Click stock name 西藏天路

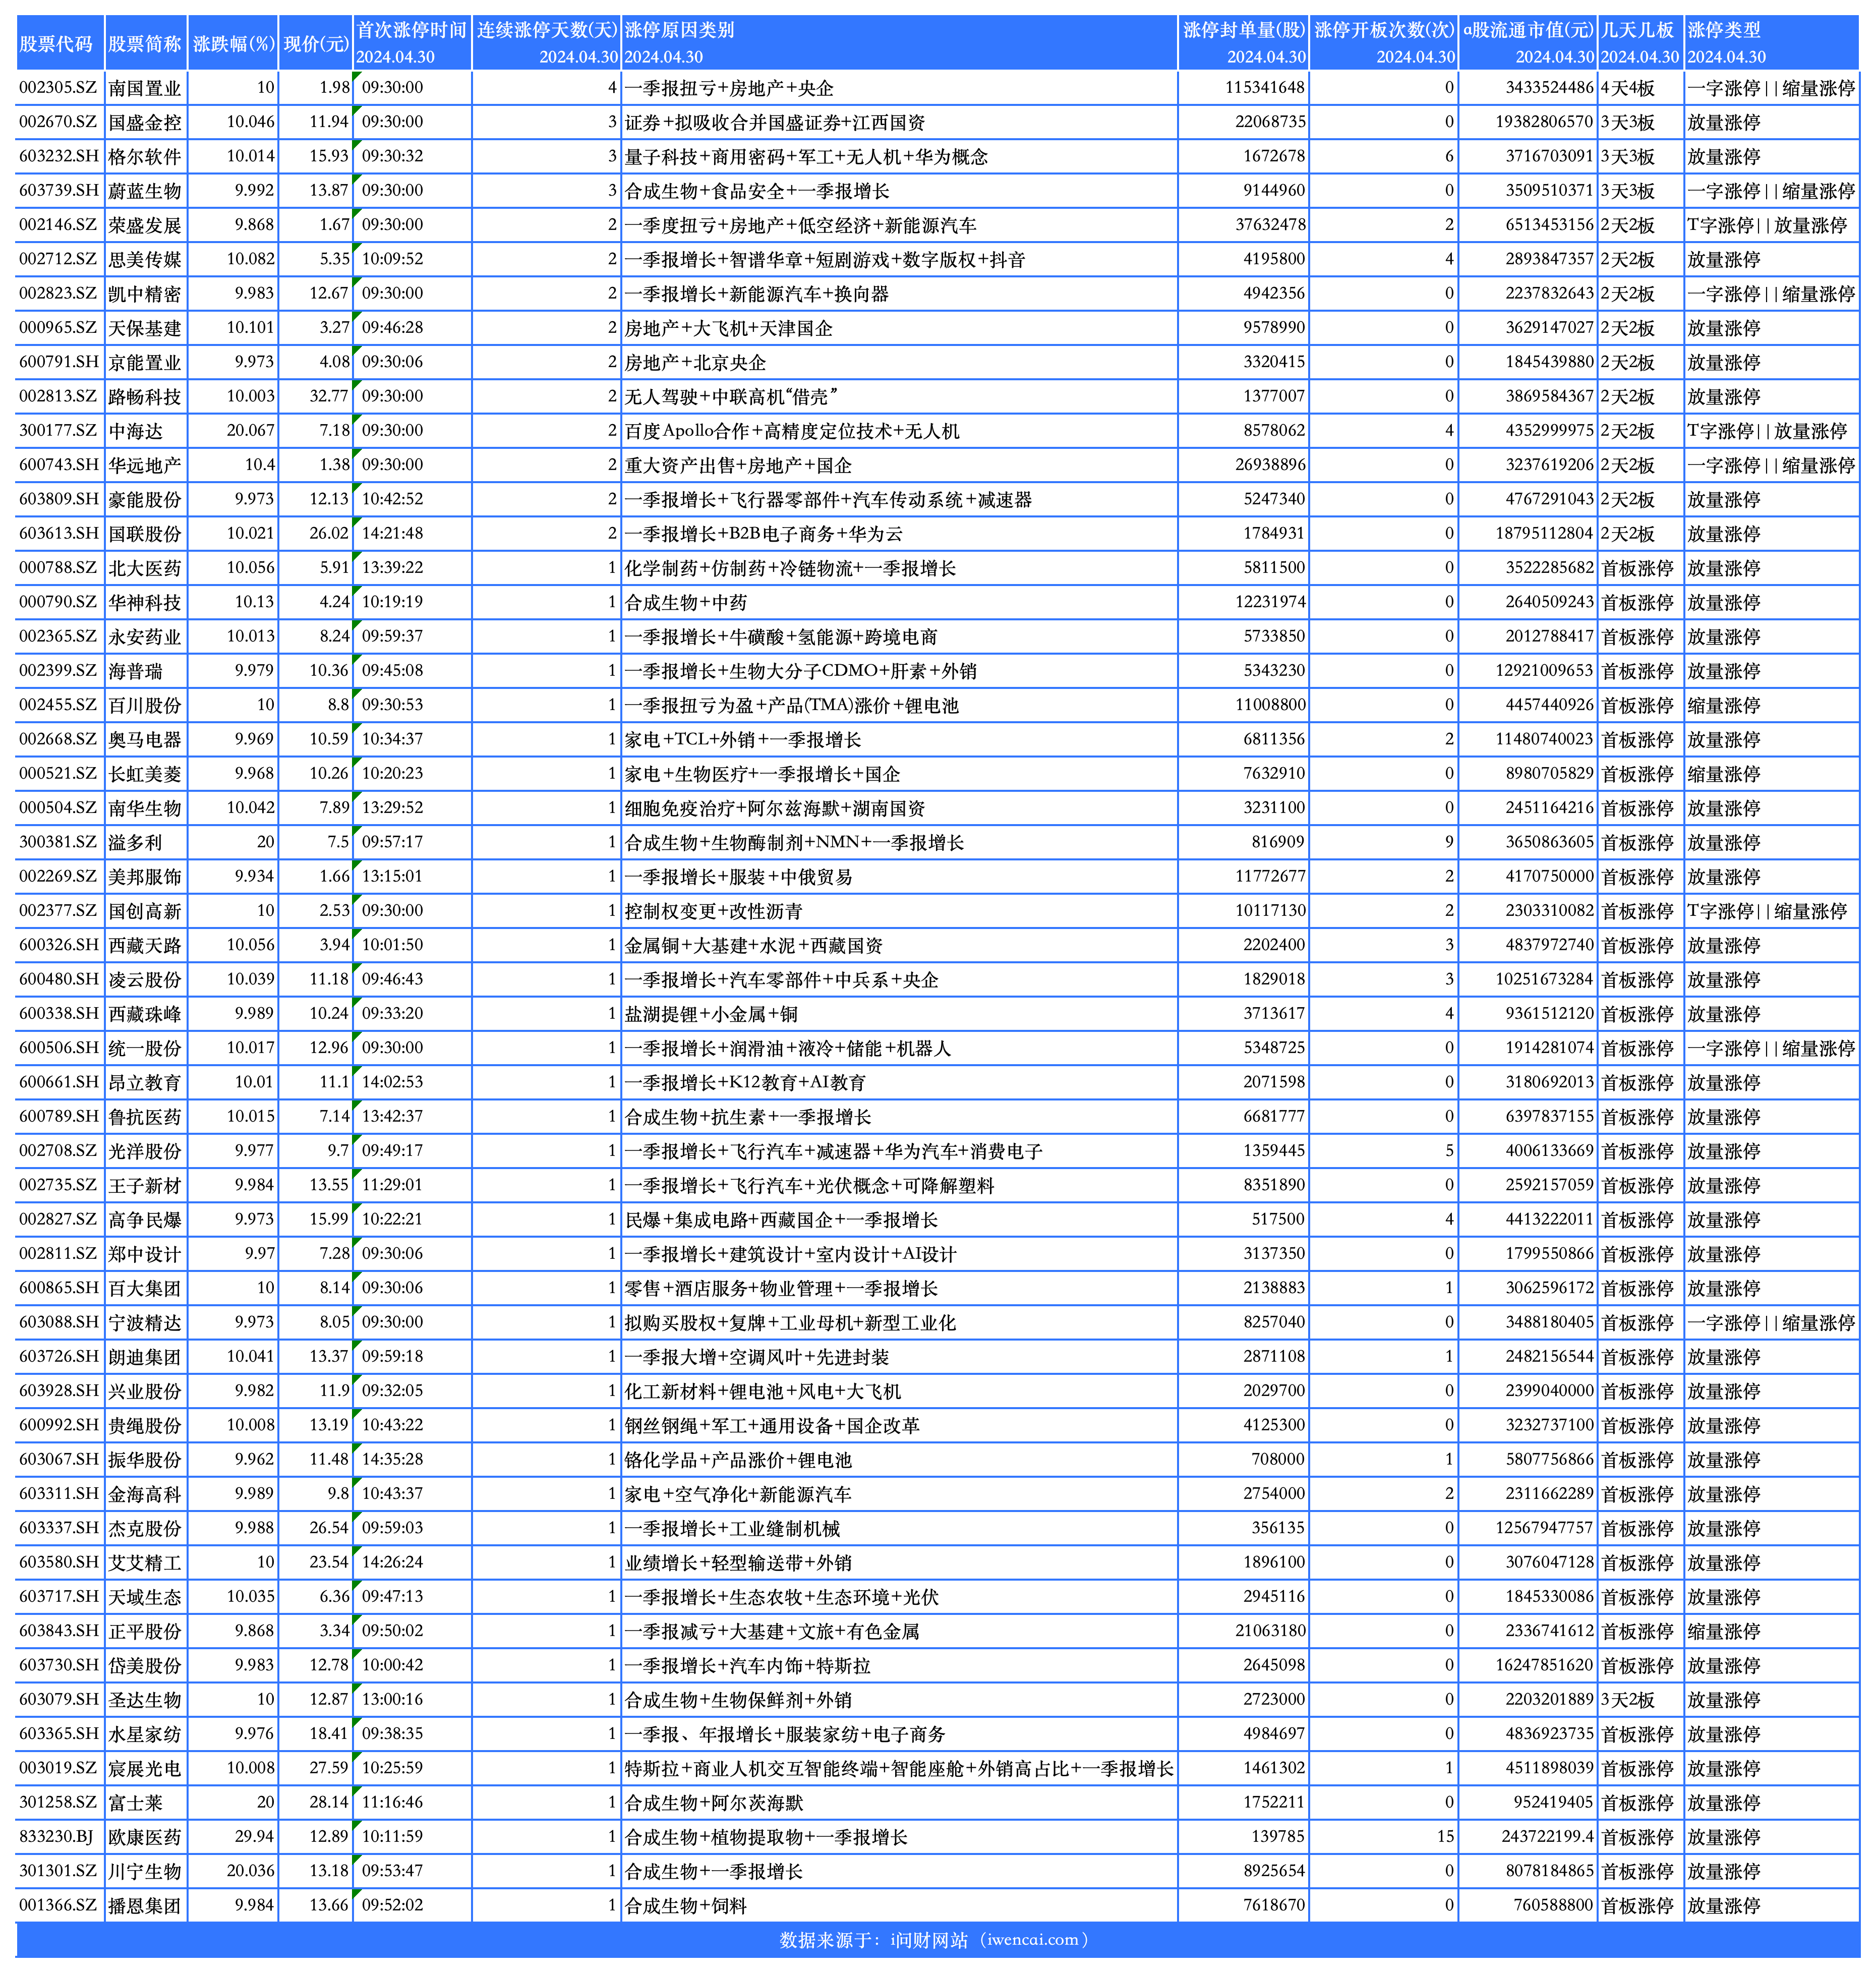[145, 945]
